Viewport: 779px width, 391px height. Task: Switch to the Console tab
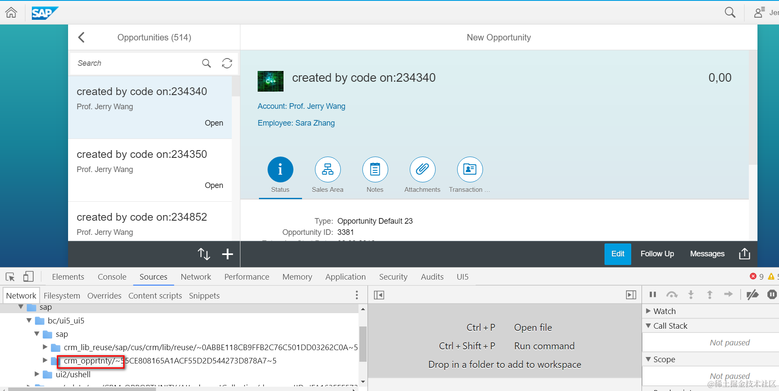(112, 277)
